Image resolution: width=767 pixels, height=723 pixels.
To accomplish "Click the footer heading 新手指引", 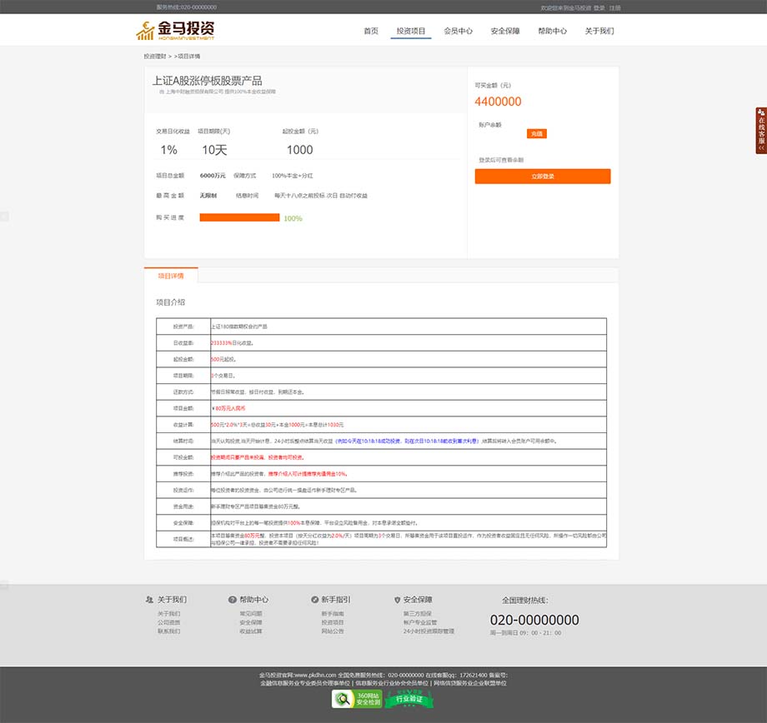I will [335, 600].
